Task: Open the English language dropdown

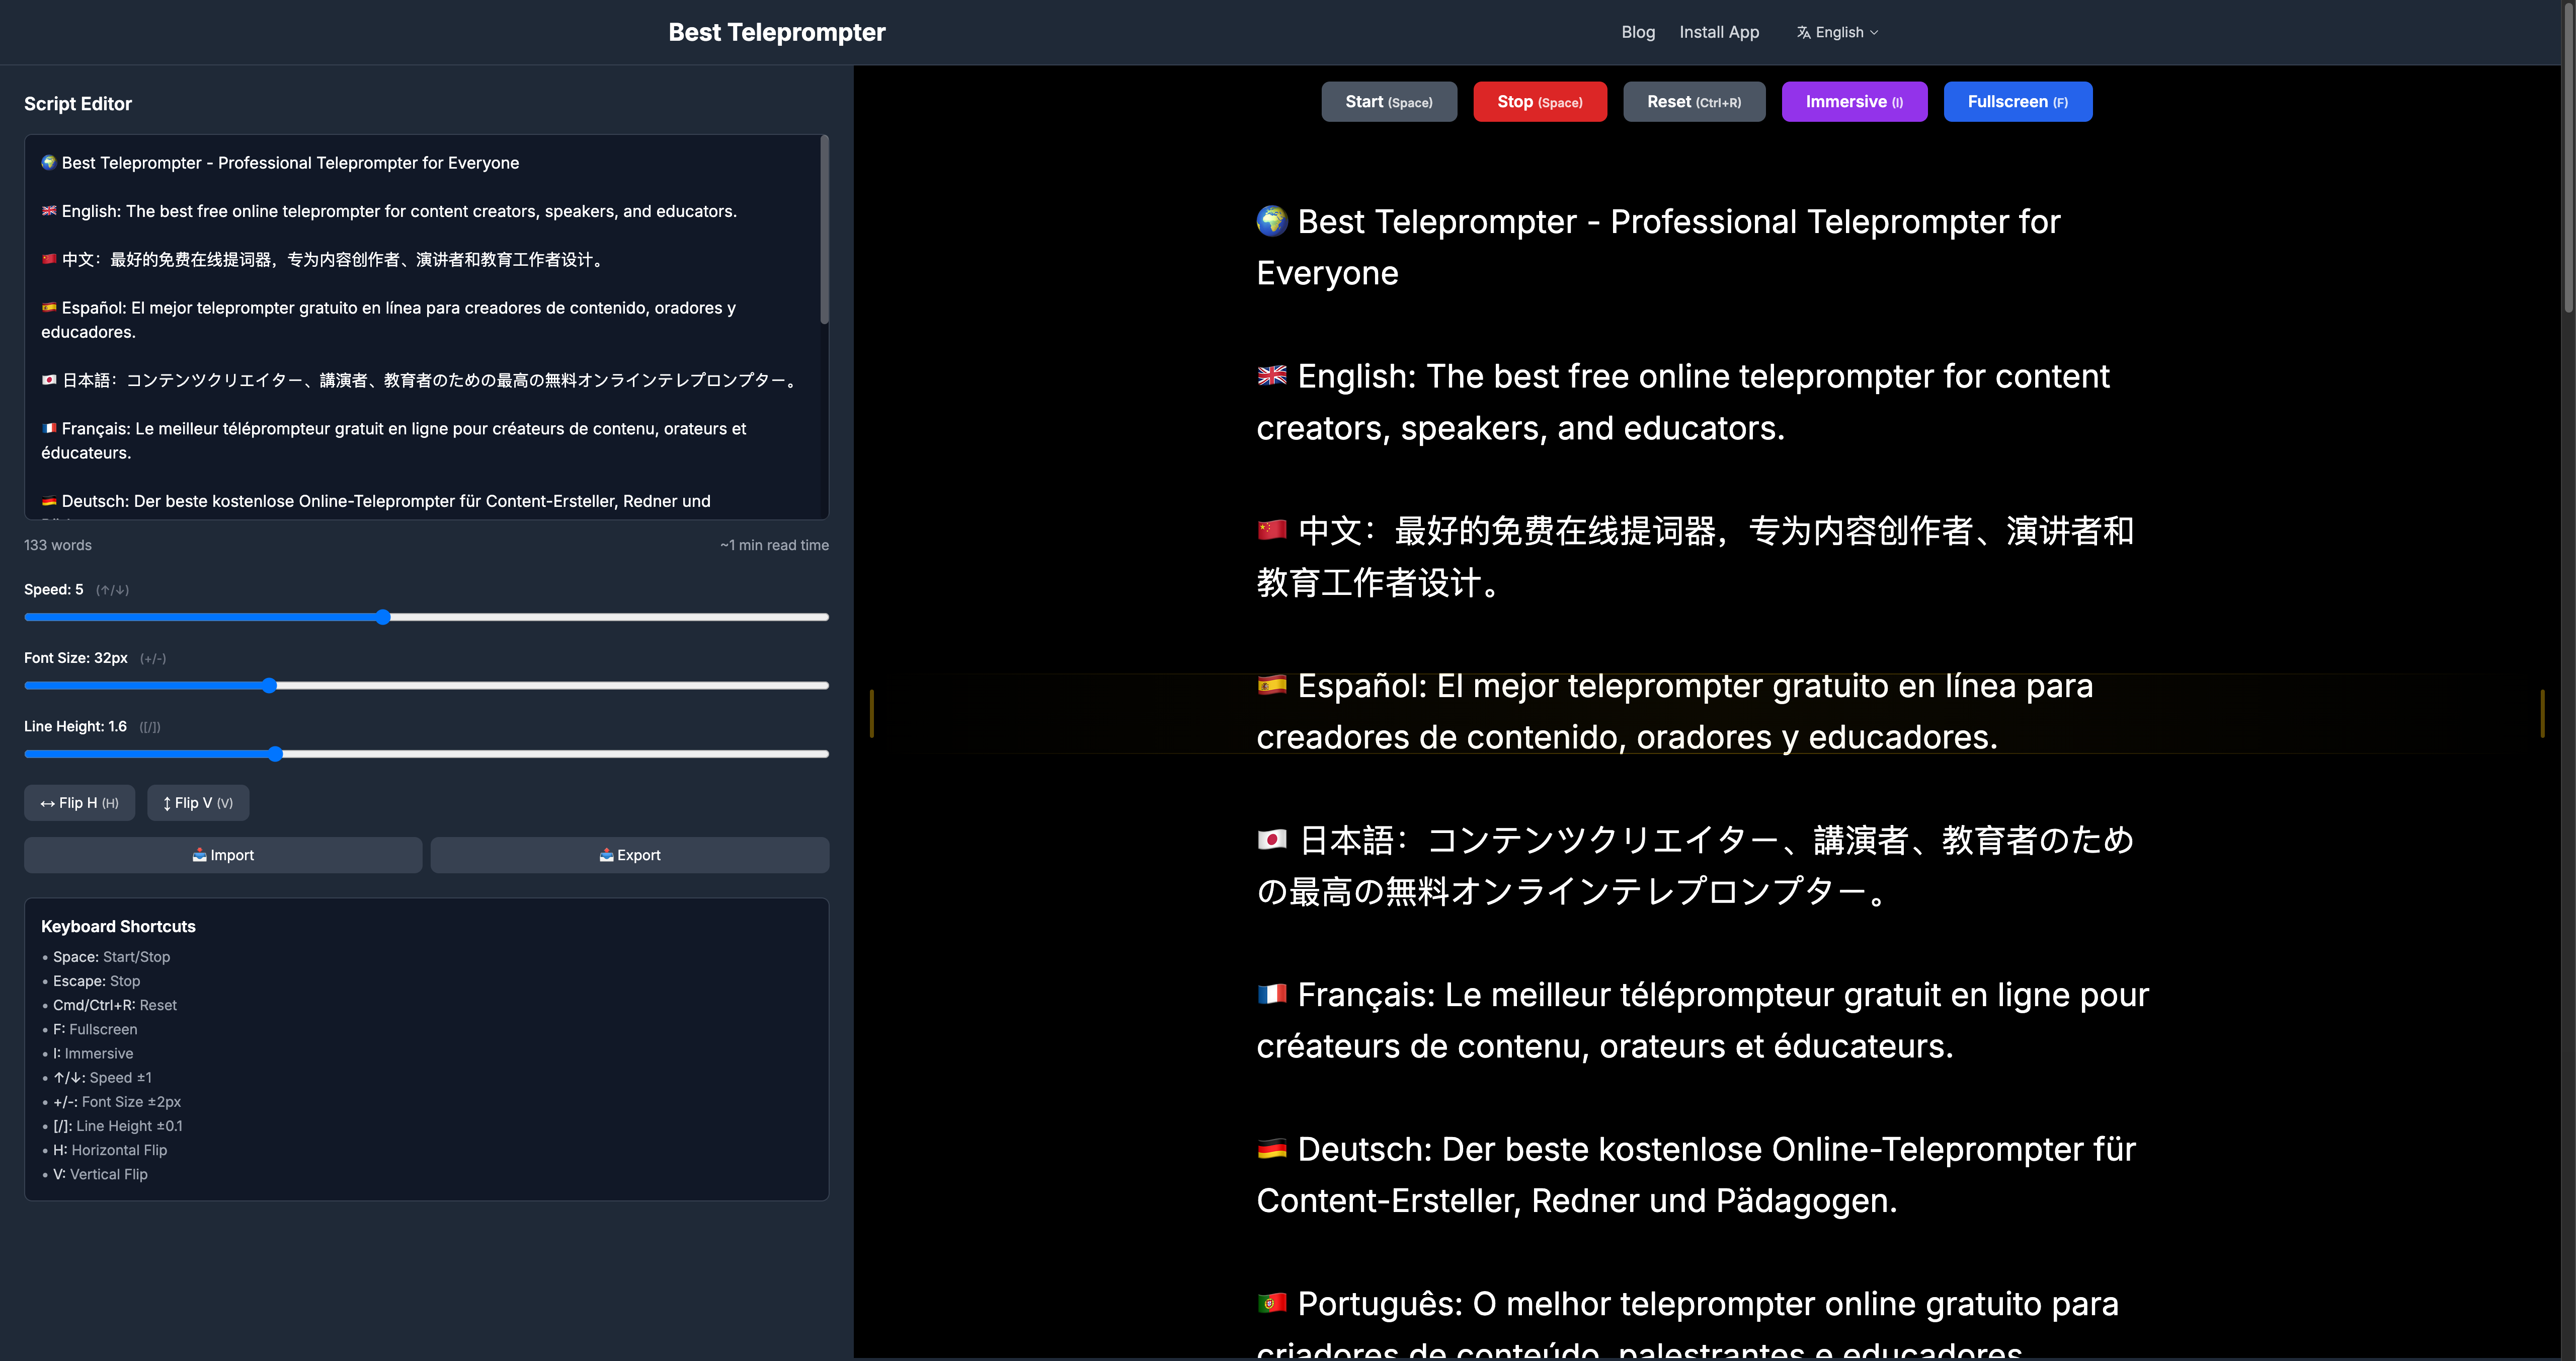Action: click(1838, 32)
